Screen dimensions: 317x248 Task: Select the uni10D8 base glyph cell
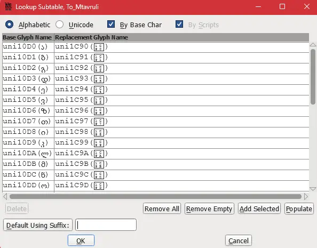coord(28,132)
